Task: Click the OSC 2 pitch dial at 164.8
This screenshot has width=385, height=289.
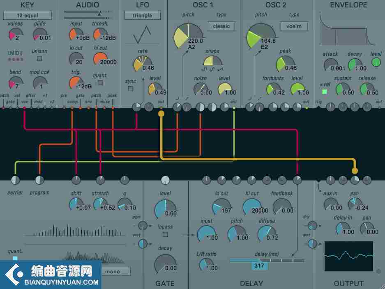Action: pyautogui.click(x=261, y=36)
